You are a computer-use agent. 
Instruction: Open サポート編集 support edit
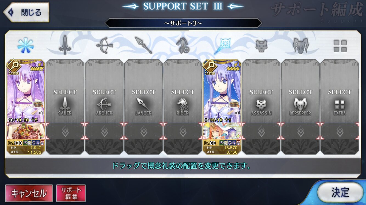tap(71, 193)
